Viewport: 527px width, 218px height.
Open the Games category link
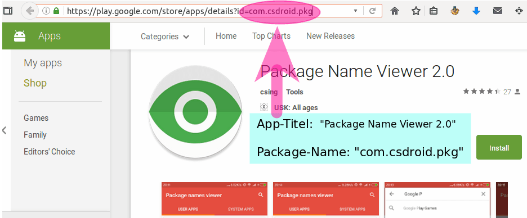point(36,118)
